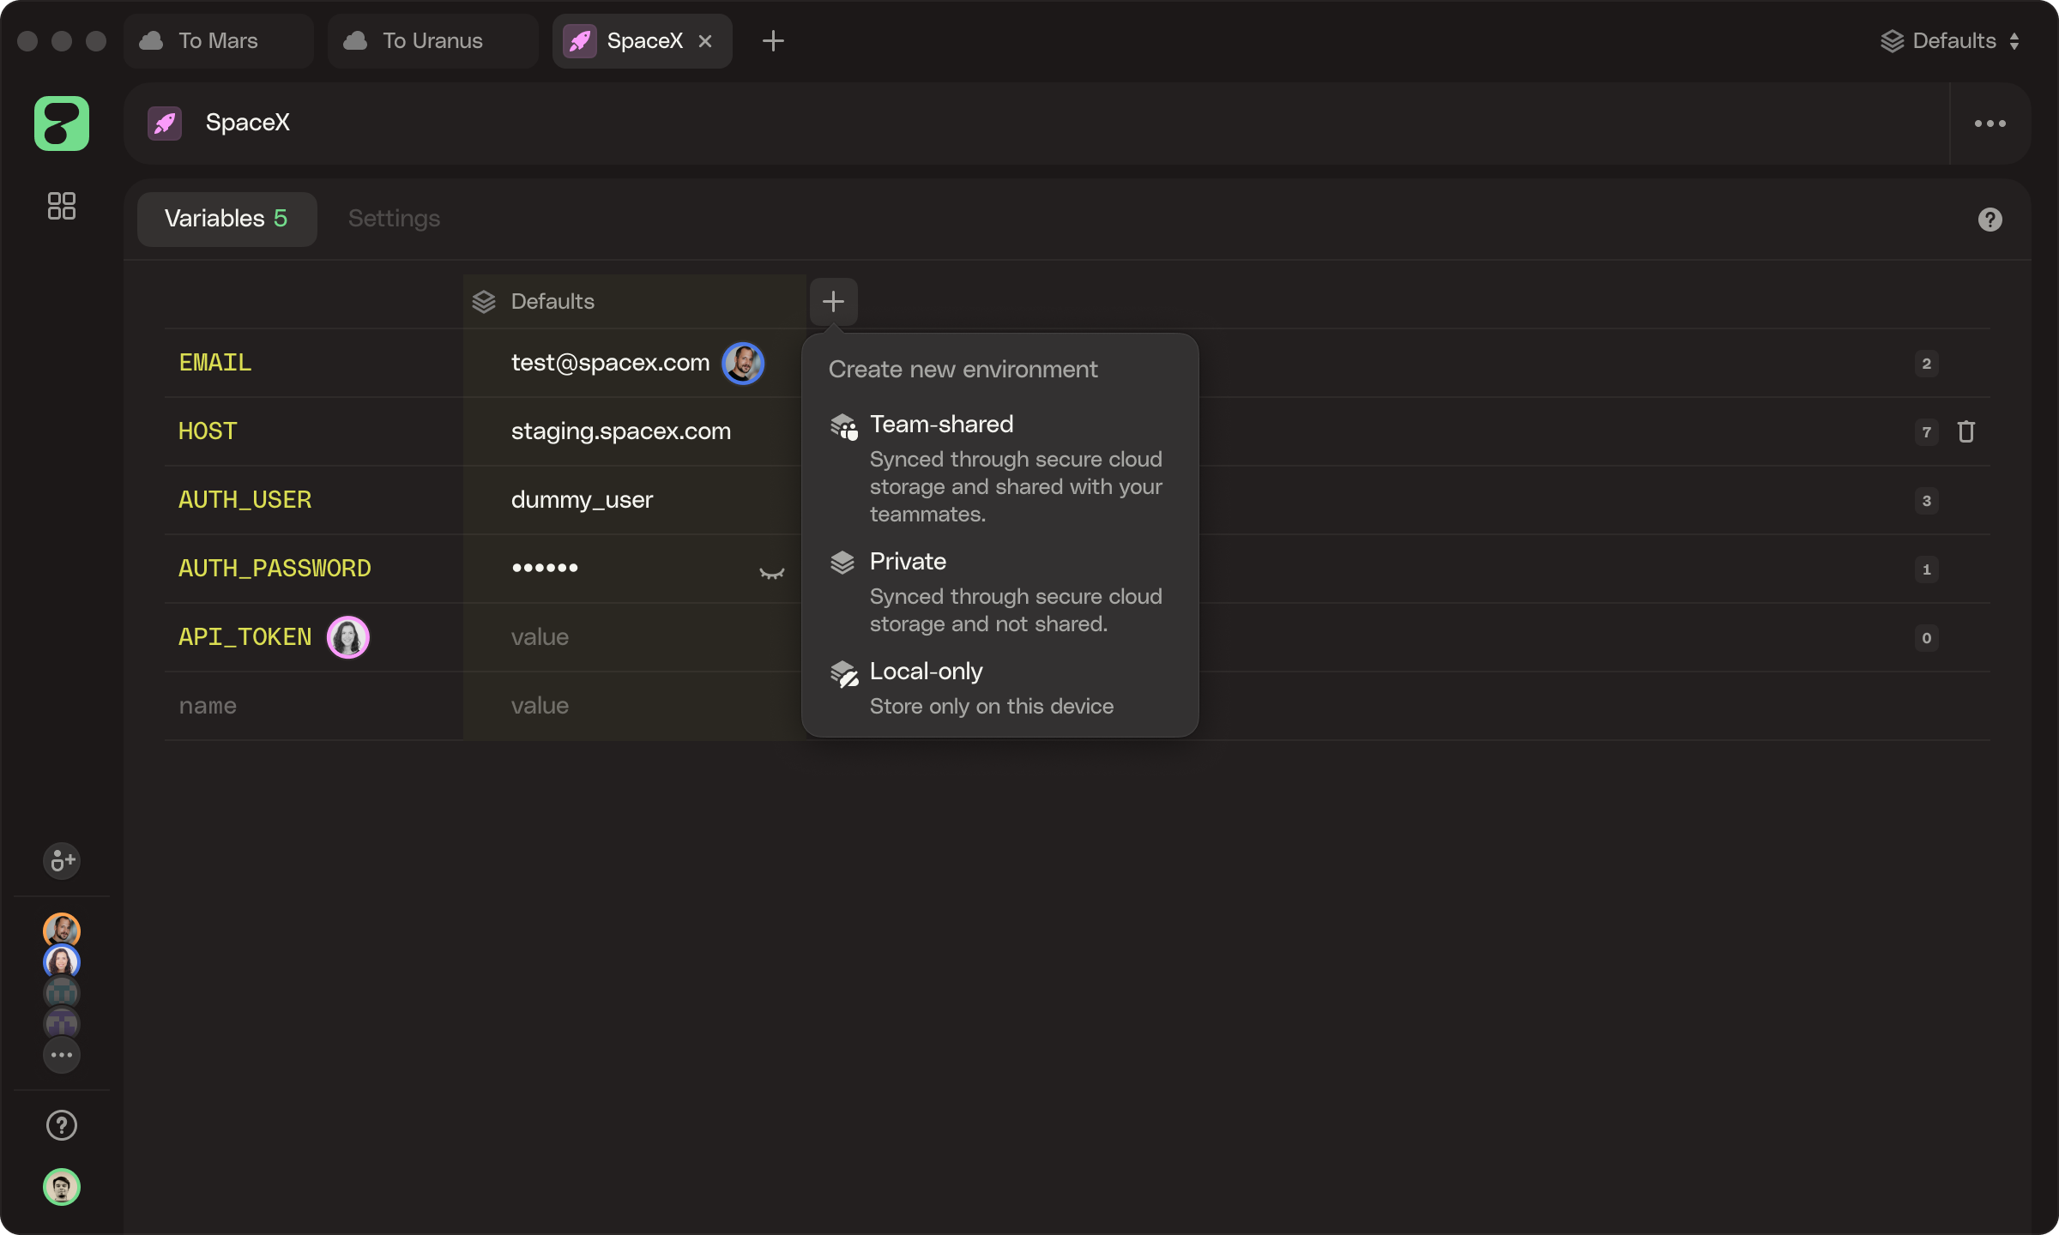Click the invite teammate icon
Screen dimensions: 2059x1235
tap(61, 860)
